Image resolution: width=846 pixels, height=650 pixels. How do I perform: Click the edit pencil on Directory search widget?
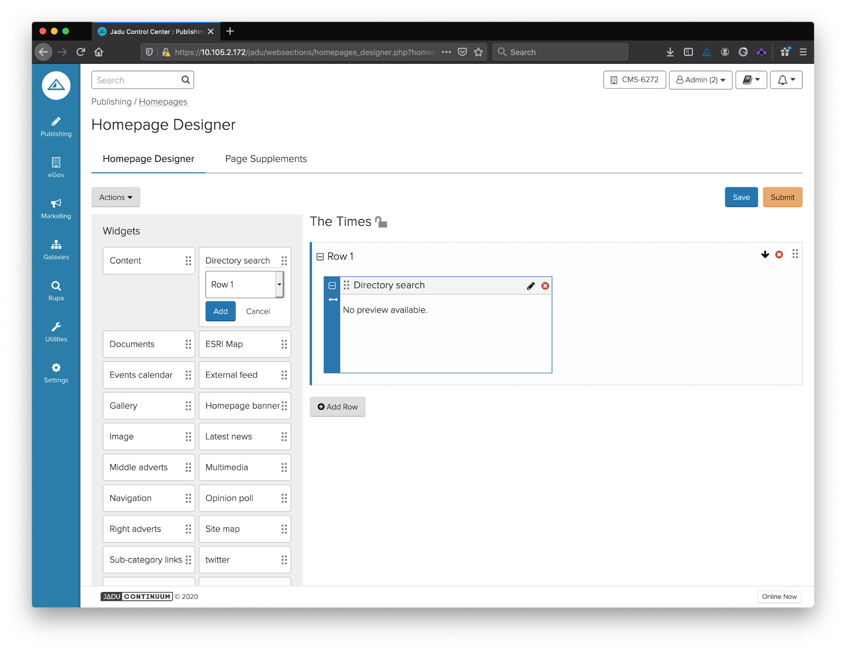(530, 286)
